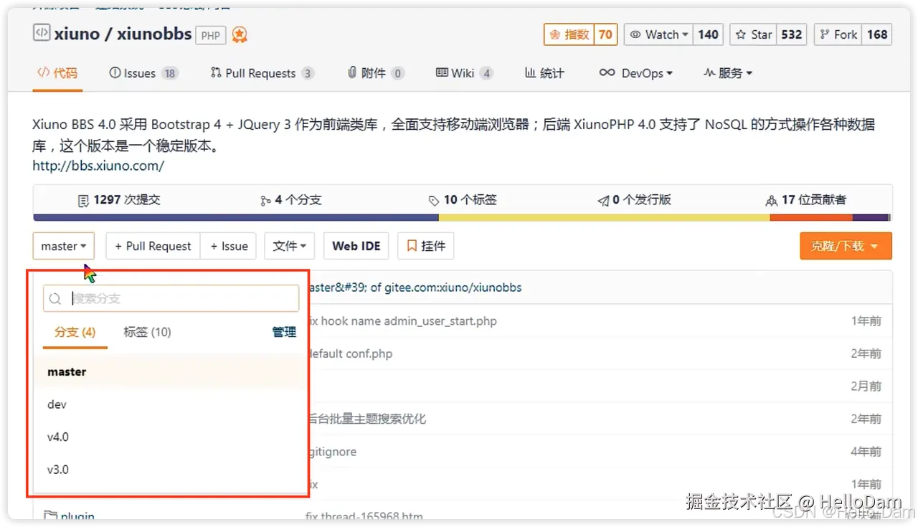Click the paperclip icon on 附件 tab
The width and height of the screenshot is (918, 527).
coord(352,72)
